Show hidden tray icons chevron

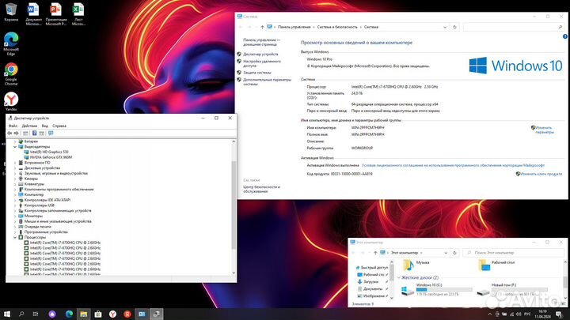click(490, 314)
